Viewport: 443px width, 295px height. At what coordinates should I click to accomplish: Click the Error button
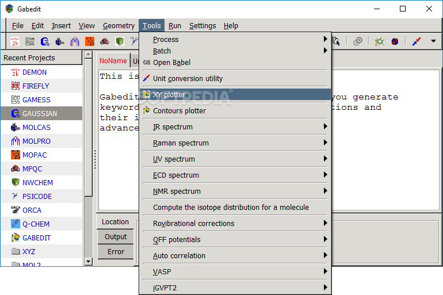(115, 251)
